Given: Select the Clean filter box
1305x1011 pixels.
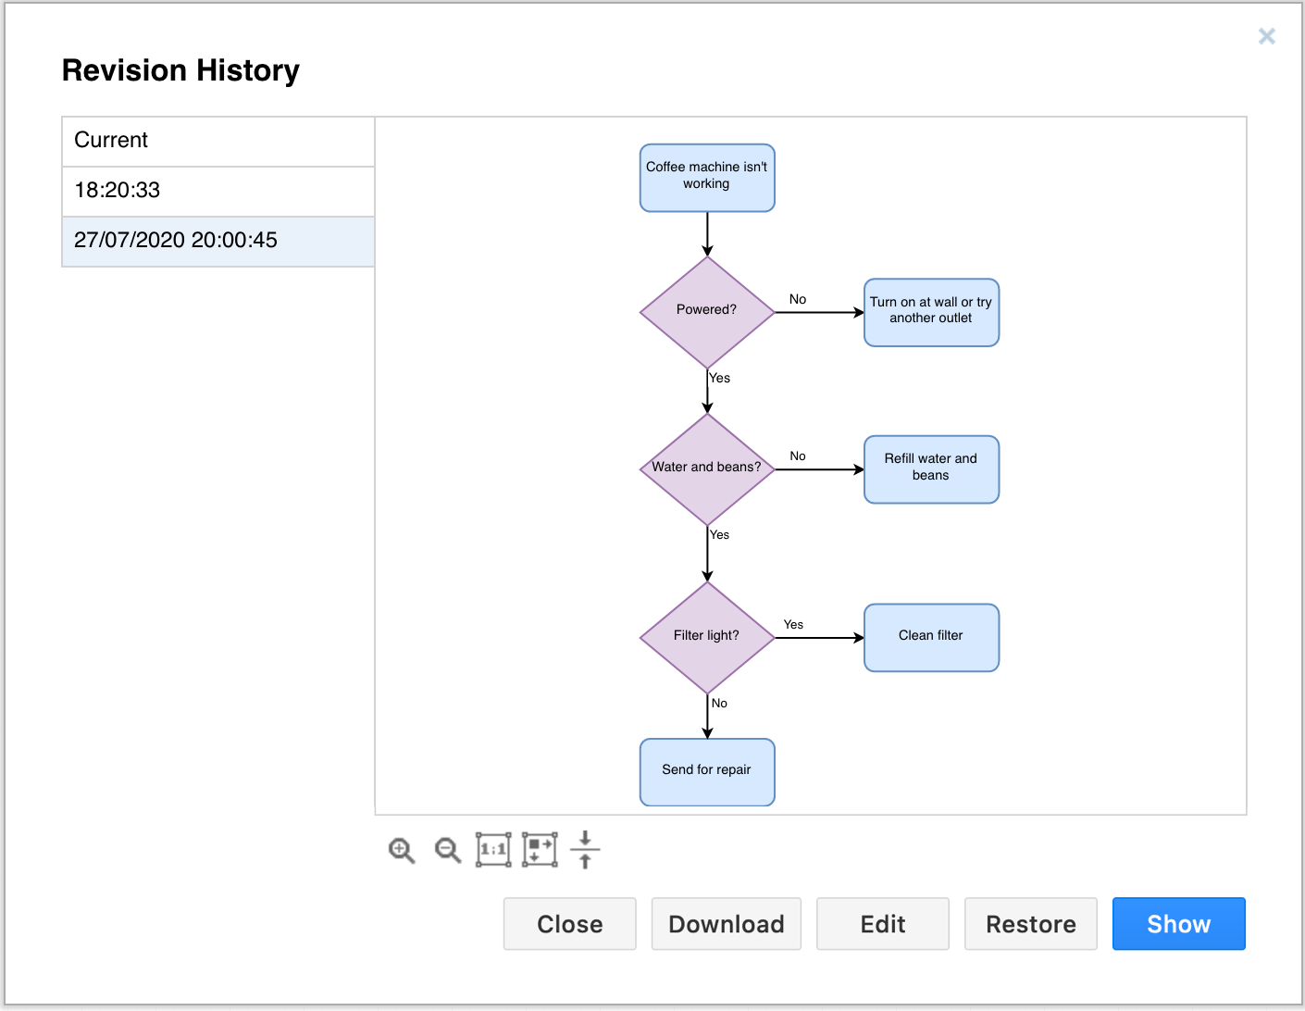Looking at the screenshot, I should tap(931, 636).
